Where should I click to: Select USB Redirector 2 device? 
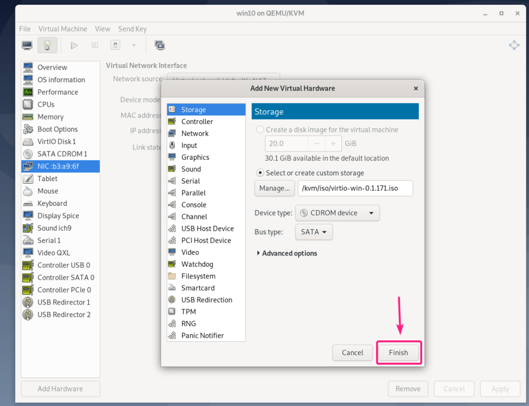(x=60, y=314)
